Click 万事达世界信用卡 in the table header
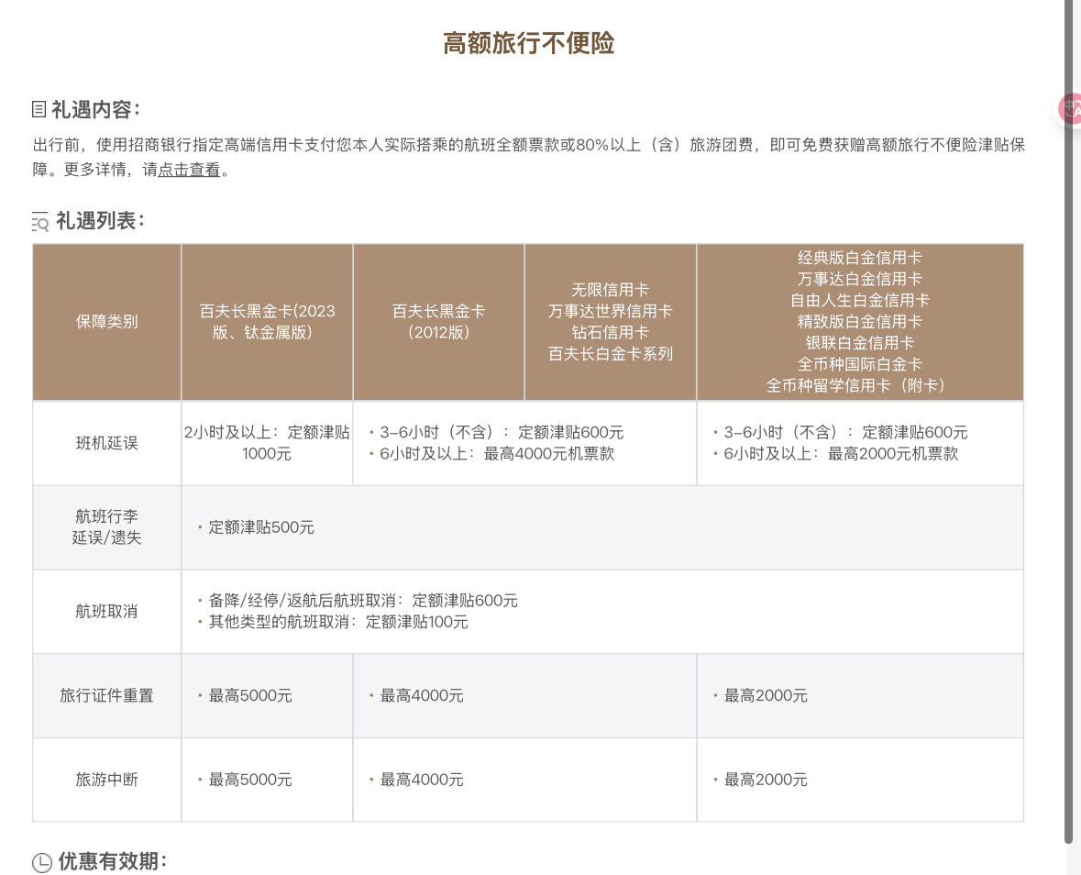This screenshot has height=875, width=1081. (x=610, y=311)
